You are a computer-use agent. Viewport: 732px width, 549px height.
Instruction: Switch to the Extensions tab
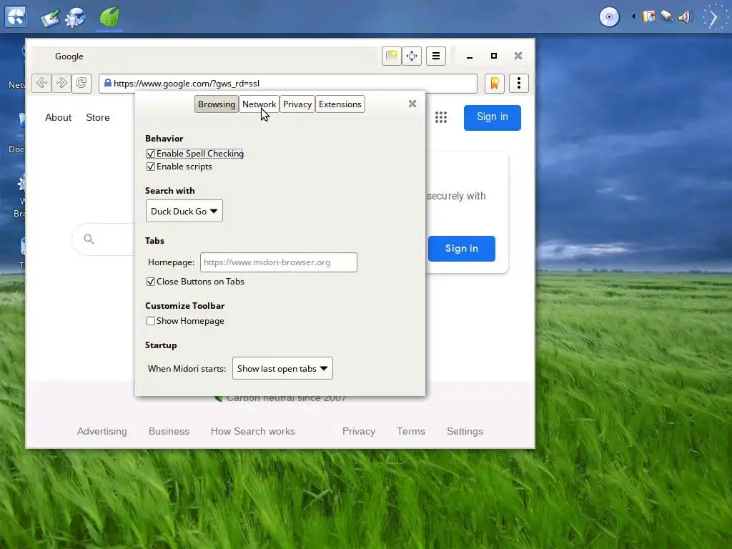click(340, 104)
